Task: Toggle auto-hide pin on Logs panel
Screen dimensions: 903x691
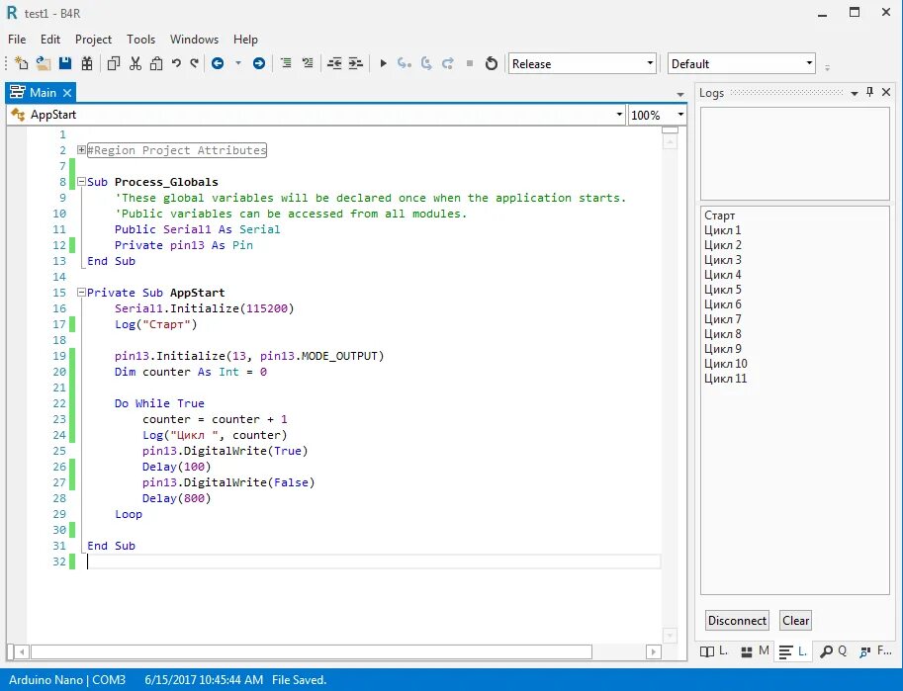Action: (x=869, y=92)
